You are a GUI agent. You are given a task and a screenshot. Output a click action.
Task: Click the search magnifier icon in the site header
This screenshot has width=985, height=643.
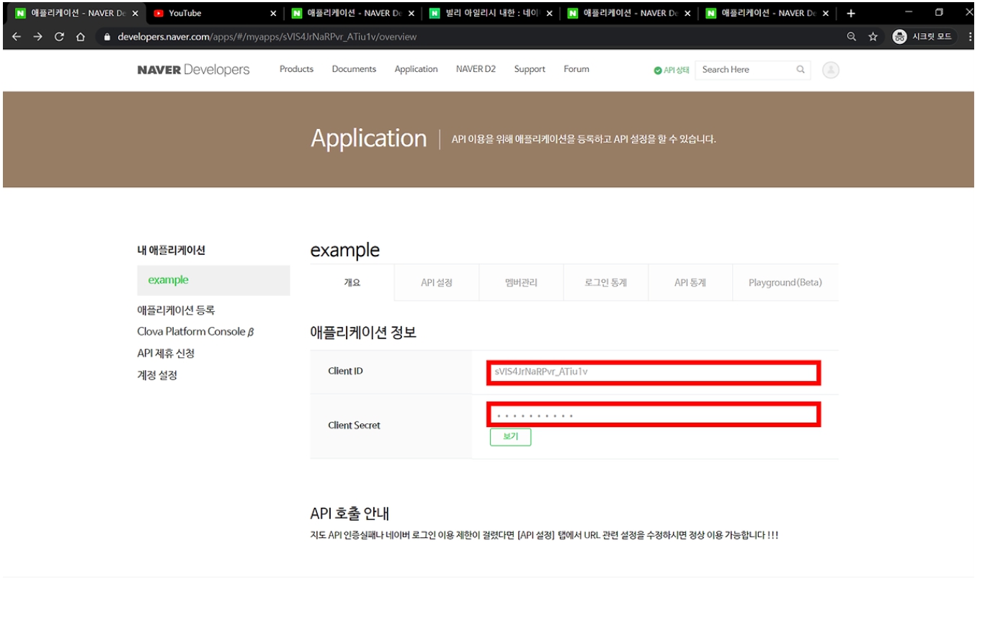[801, 70]
